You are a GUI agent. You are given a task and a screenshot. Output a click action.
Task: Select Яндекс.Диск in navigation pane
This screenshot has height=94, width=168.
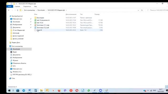click(x=16, y=43)
